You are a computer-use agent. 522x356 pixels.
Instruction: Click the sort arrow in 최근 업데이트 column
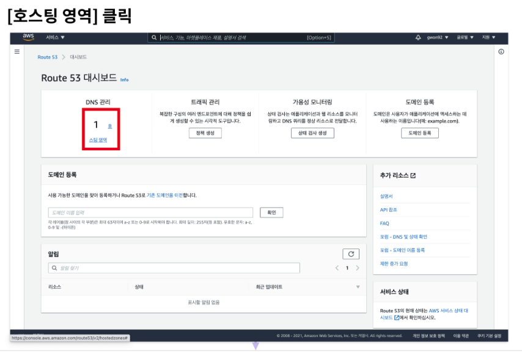358,287
